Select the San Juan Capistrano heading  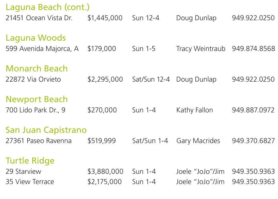[x=46, y=130]
